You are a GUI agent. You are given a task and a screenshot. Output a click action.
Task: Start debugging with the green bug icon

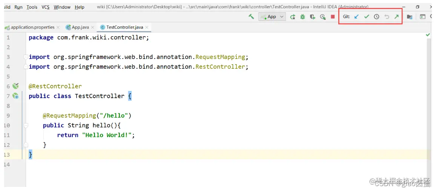point(302,17)
